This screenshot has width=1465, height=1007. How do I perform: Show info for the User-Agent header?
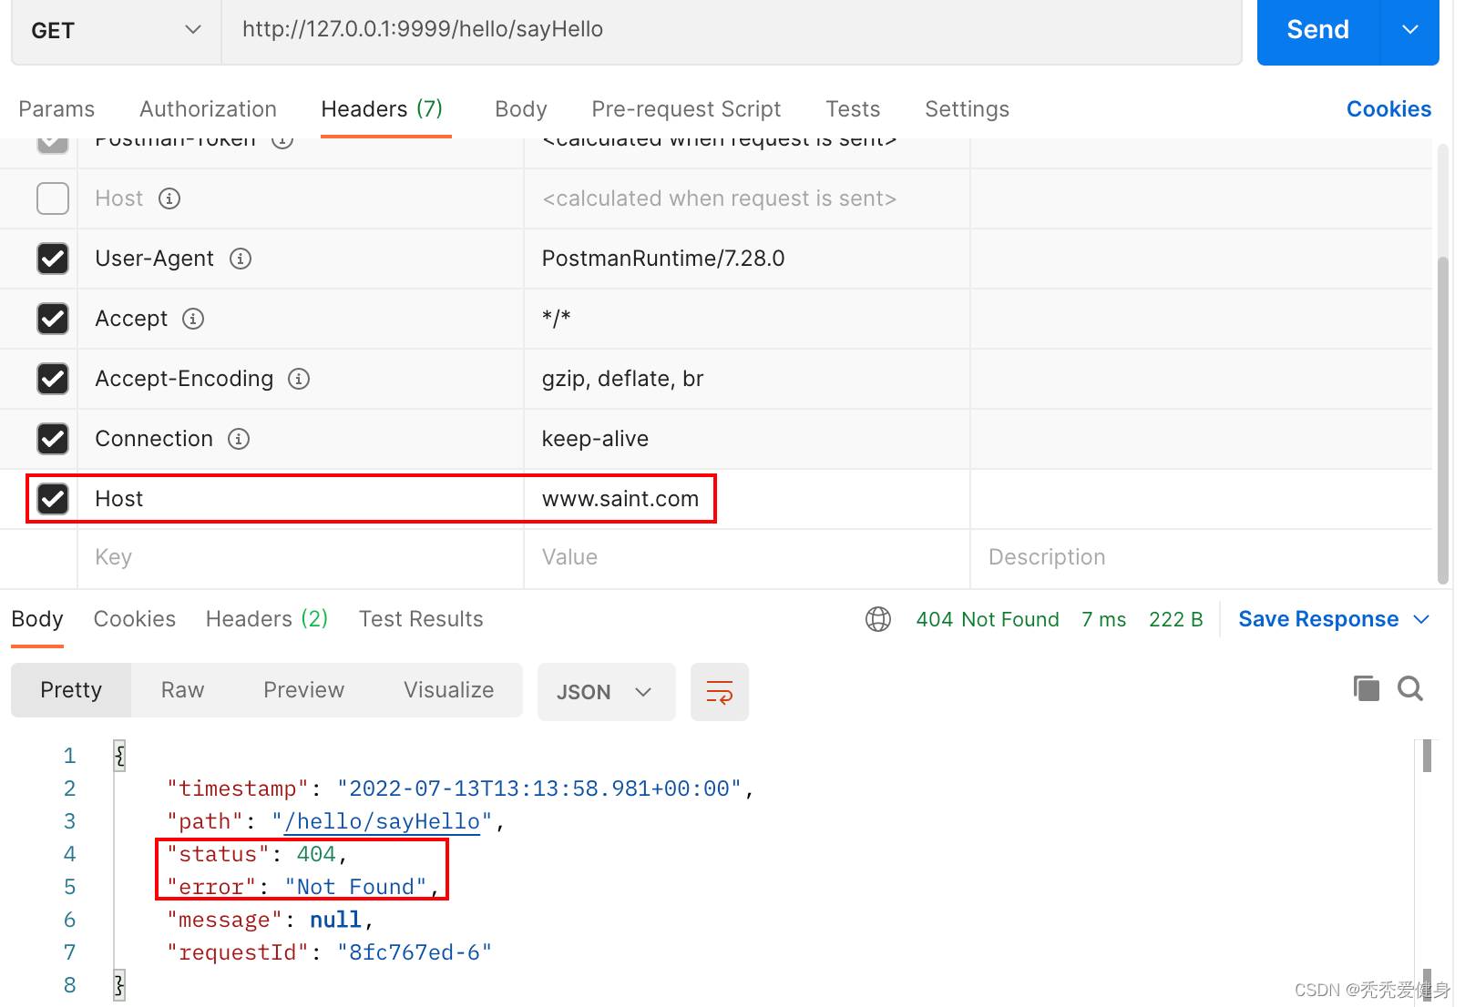click(241, 259)
